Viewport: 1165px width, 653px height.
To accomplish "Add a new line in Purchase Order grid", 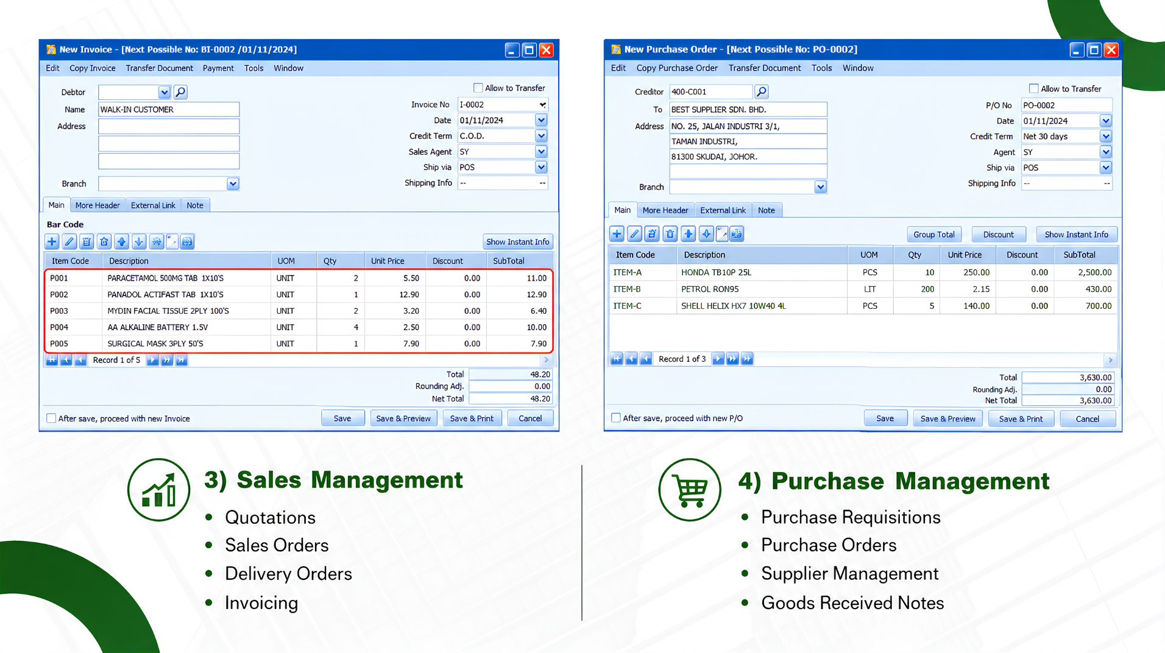I will pos(617,234).
